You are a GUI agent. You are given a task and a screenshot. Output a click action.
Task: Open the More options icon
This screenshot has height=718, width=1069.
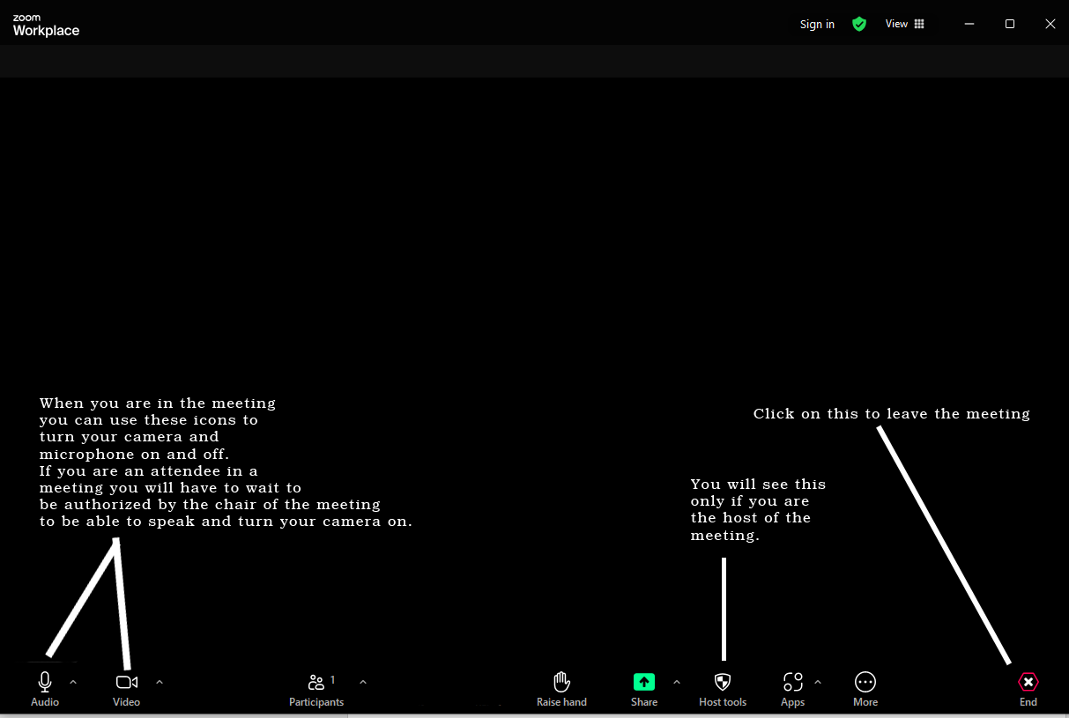865,687
